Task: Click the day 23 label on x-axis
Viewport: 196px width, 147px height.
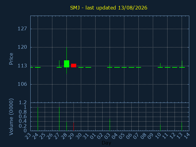Action: (28, 136)
